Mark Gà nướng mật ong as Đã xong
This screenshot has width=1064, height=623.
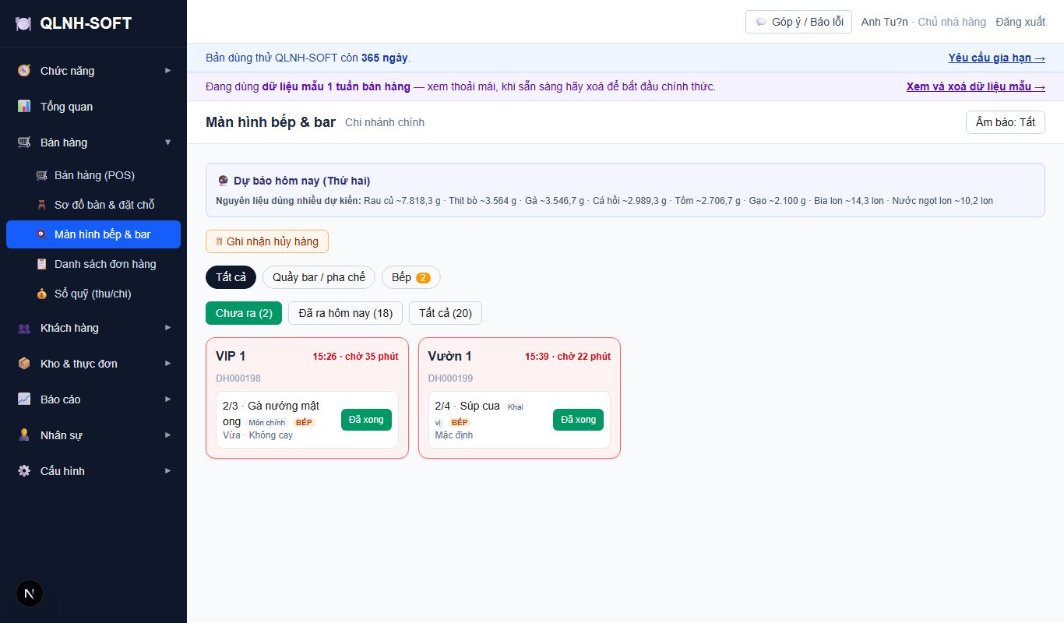[366, 419]
